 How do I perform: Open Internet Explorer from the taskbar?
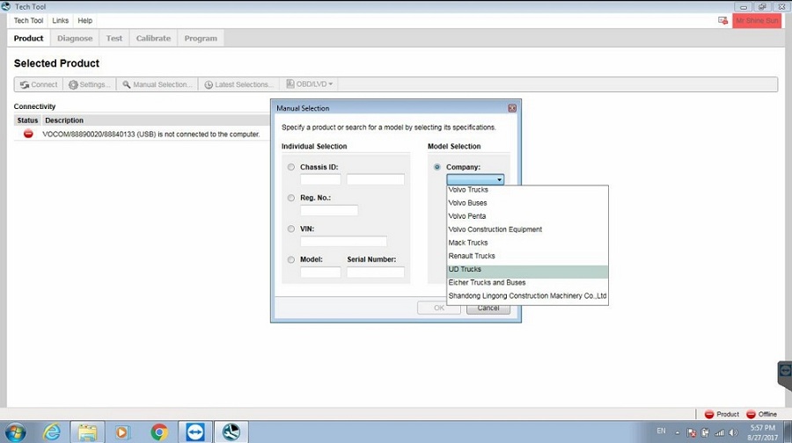[53, 432]
